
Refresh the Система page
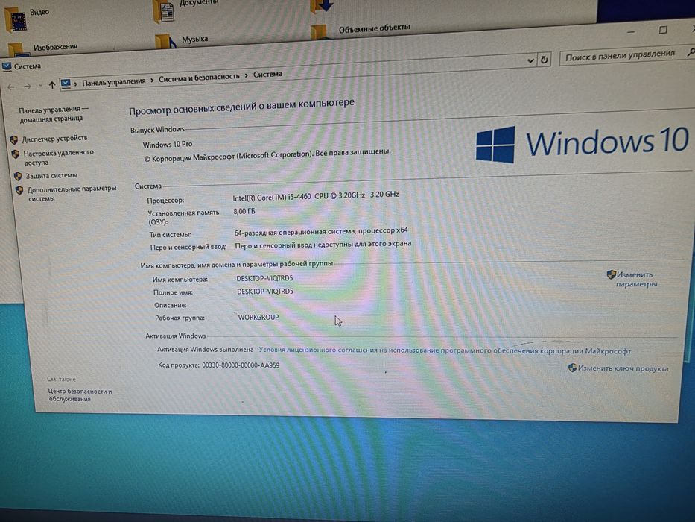[545, 59]
